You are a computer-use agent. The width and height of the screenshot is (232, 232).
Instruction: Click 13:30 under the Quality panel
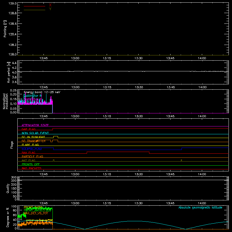pyautogui.click(x=139, y=203)
